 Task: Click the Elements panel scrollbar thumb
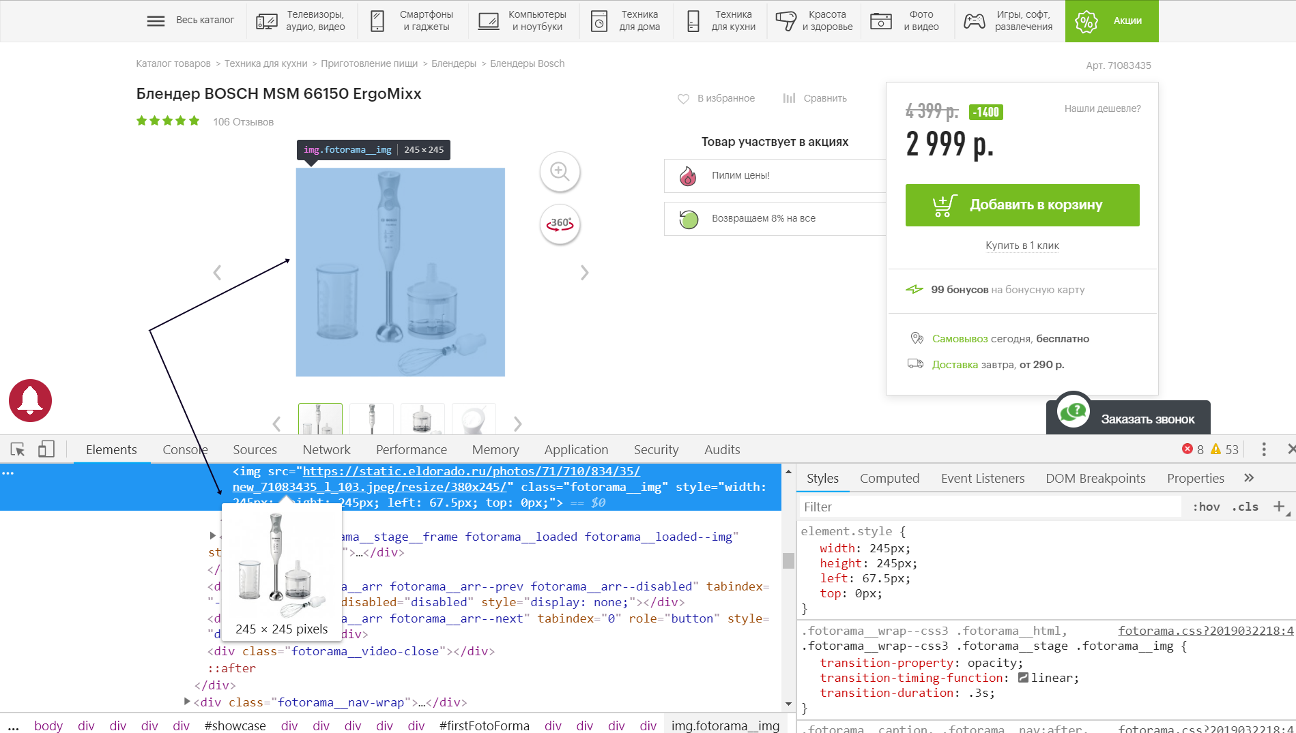pyautogui.click(x=788, y=560)
